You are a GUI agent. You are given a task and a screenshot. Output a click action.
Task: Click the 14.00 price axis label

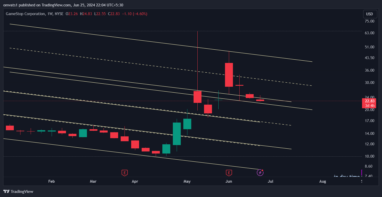coord(370,134)
